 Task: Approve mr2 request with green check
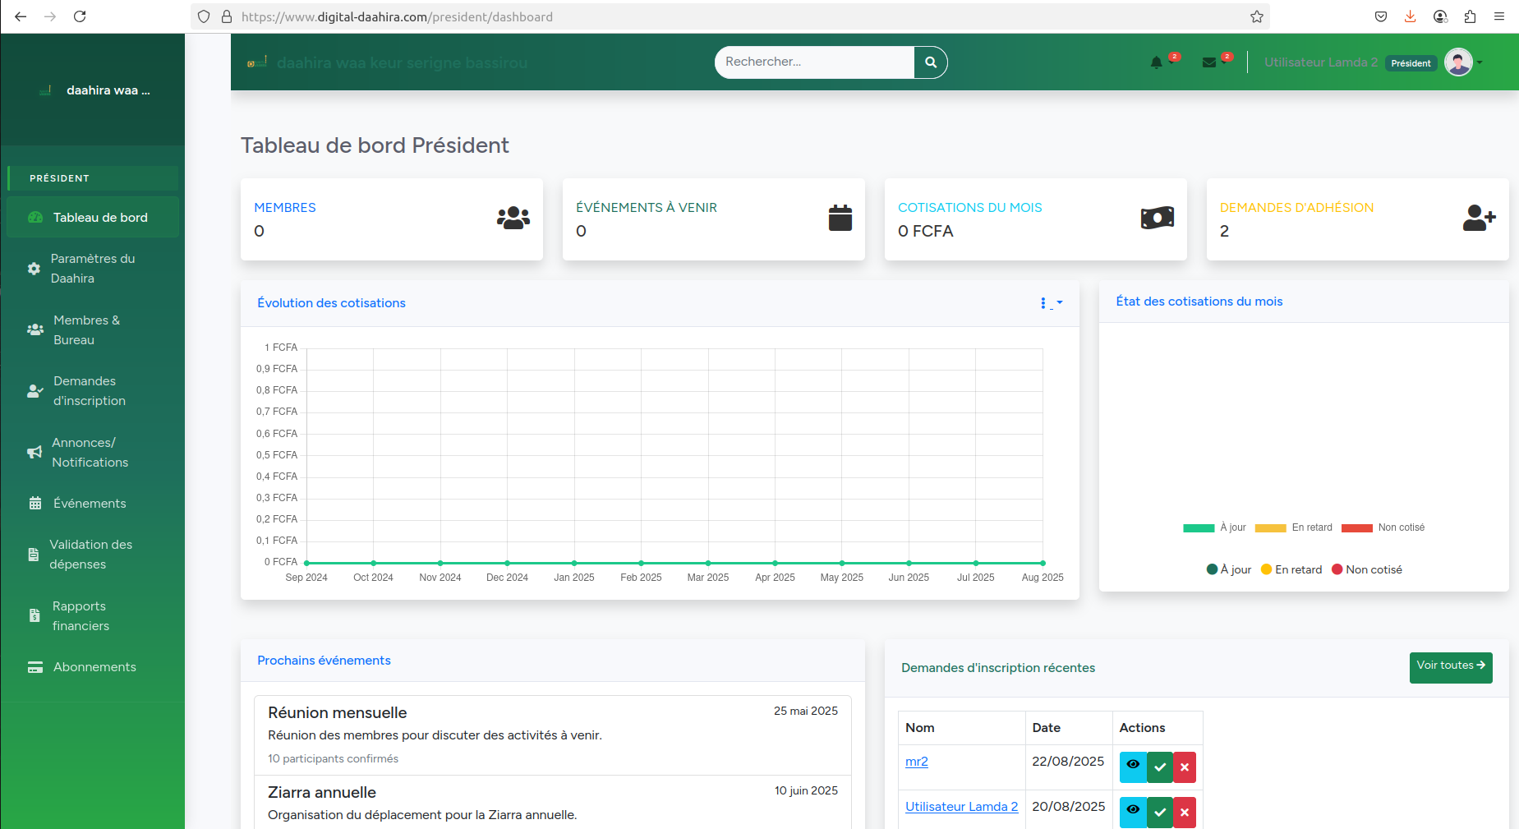pyautogui.click(x=1160, y=767)
